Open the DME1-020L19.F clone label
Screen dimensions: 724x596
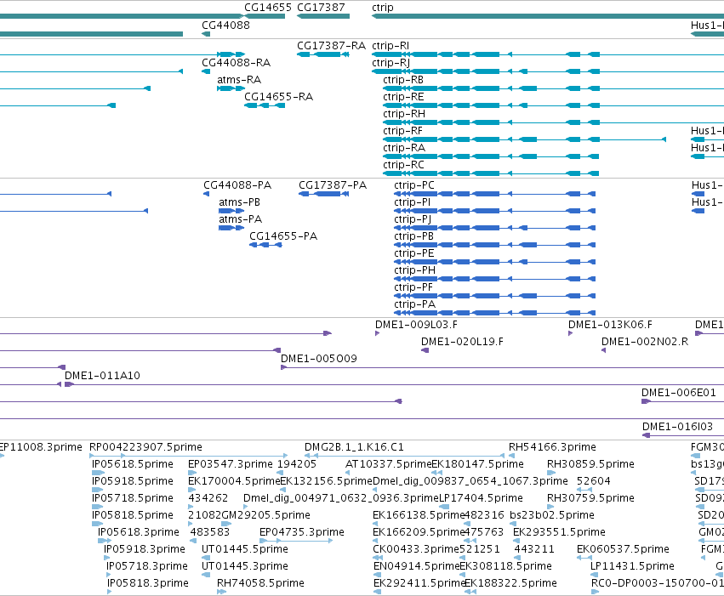462,342
